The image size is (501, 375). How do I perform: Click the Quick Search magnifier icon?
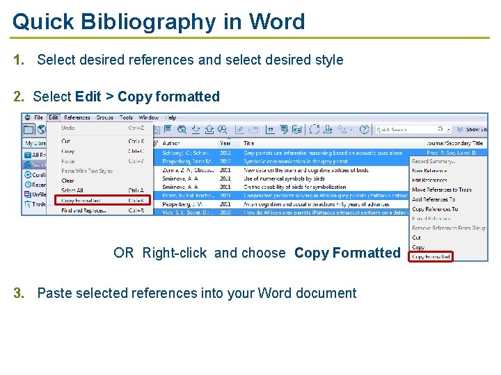pyautogui.click(x=440, y=129)
